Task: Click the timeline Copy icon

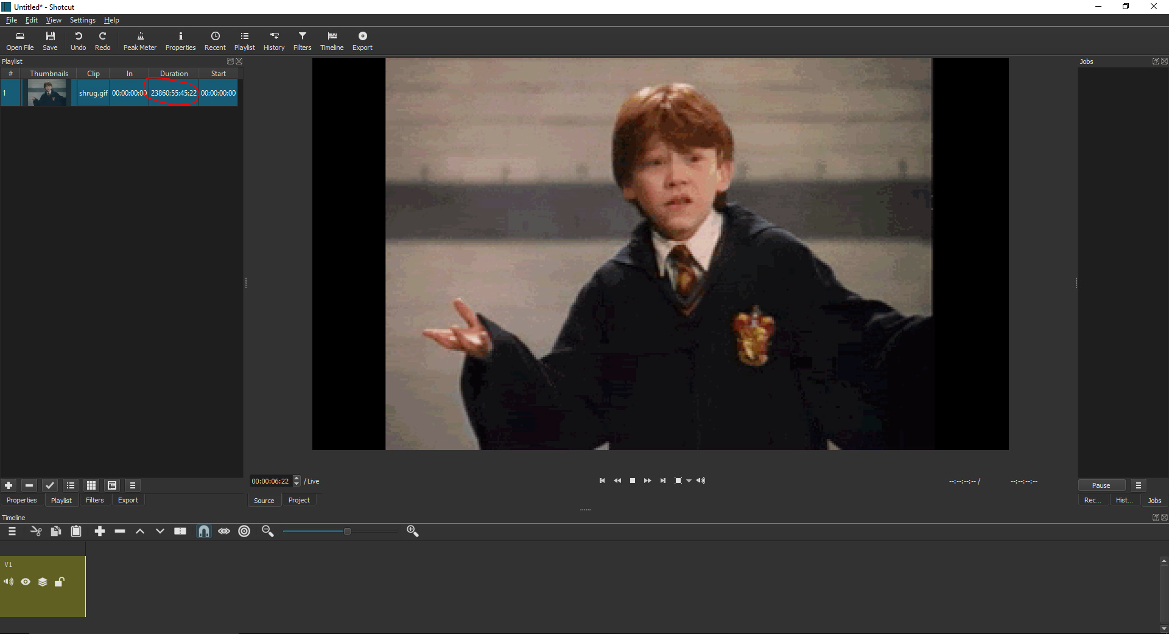Action: (x=55, y=531)
